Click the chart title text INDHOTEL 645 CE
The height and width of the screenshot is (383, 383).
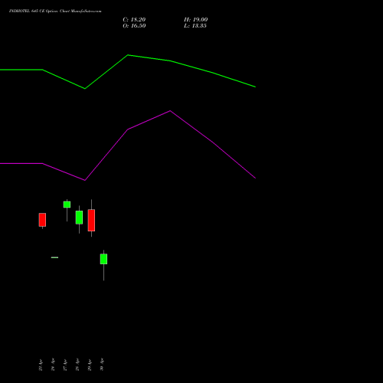27,11
